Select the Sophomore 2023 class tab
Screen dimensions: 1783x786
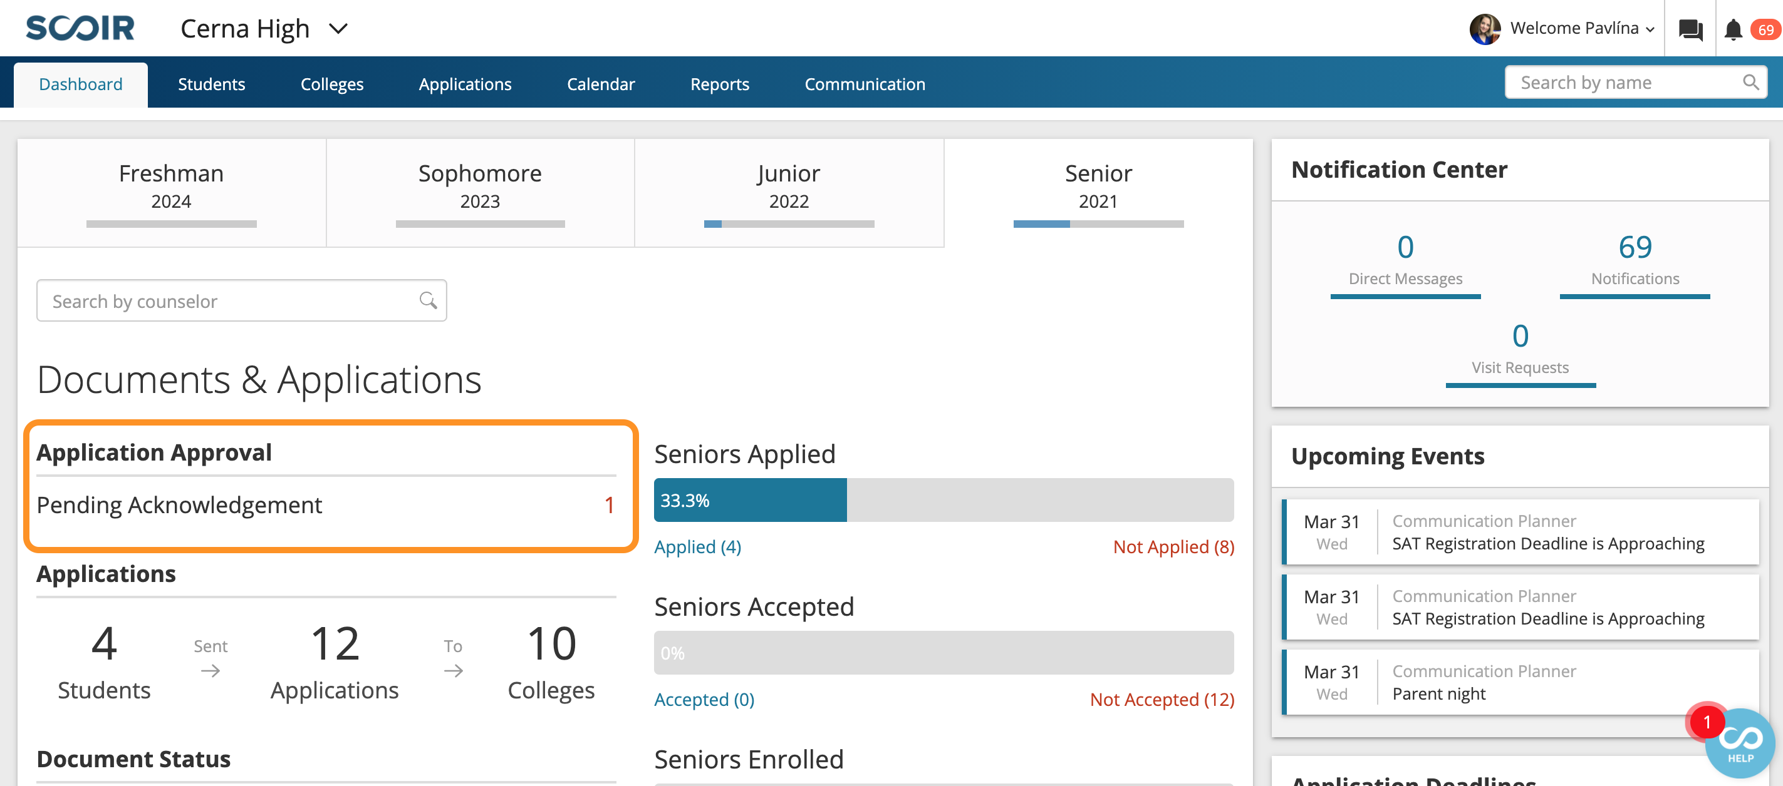coord(481,193)
